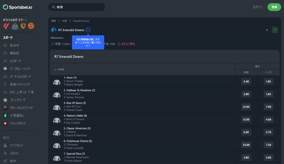Follow the 競馬 breadcrumb link

pyautogui.click(x=54, y=21)
